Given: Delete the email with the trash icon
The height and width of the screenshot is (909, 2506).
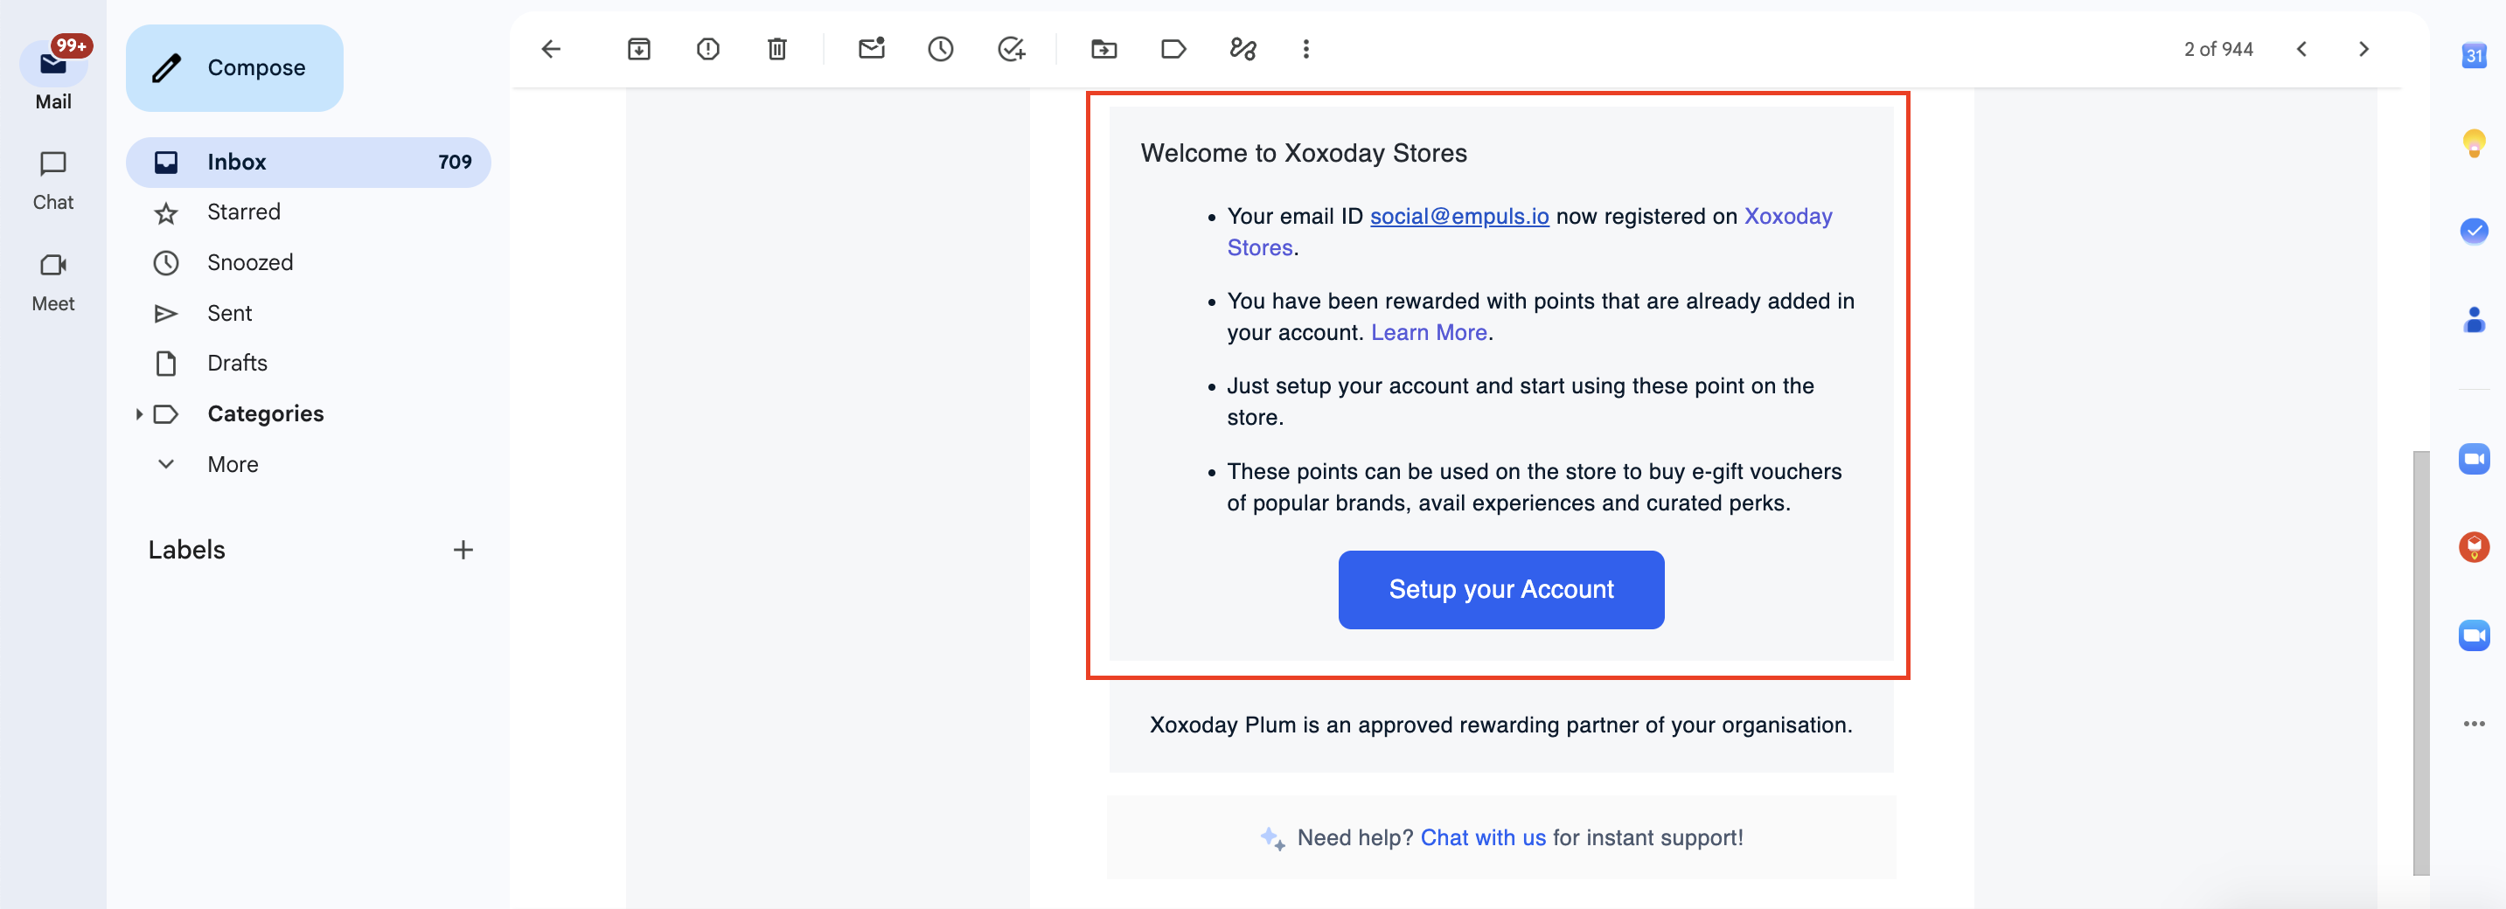Looking at the screenshot, I should point(777,49).
